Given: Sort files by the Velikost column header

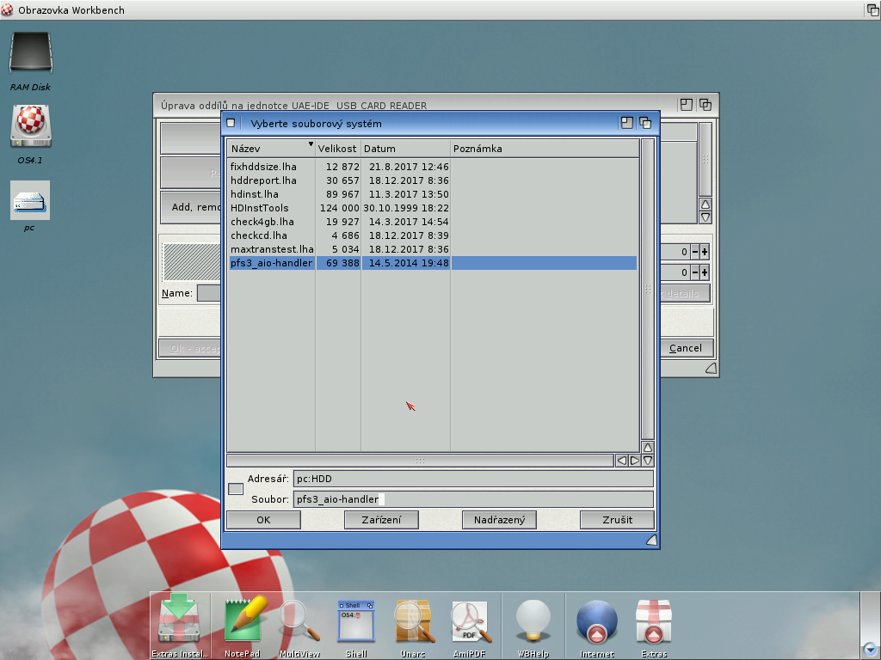Looking at the screenshot, I should [337, 149].
